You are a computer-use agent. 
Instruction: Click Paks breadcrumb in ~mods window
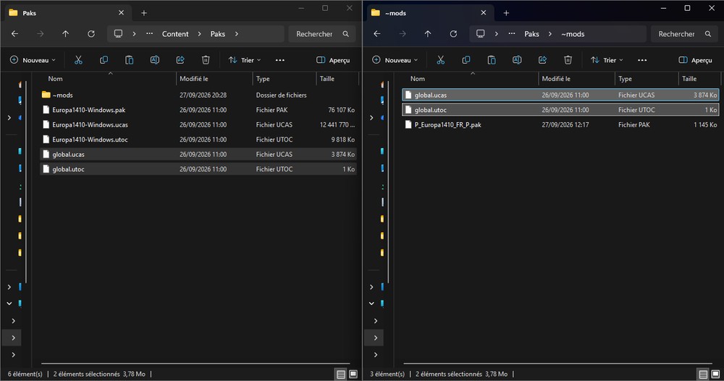[531, 34]
